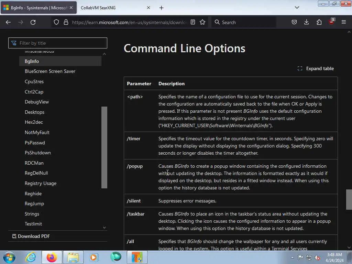The height and width of the screenshot is (264, 352).
Task: Open the Desktops sidebar entry
Action: click(x=35, y=112)
